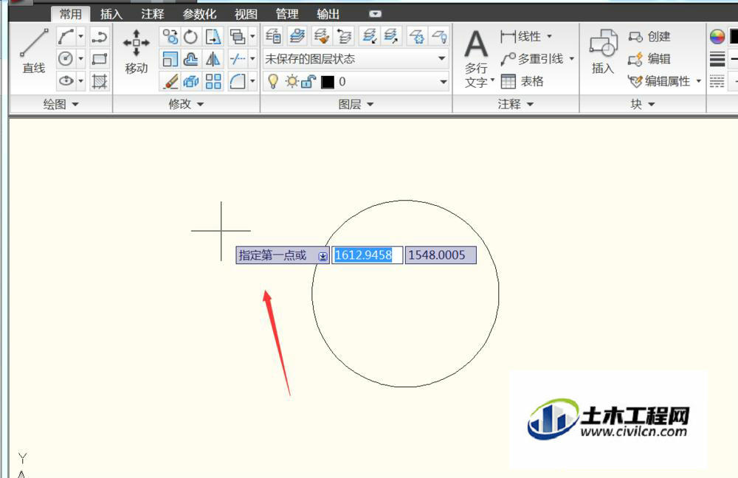Choose the Mirror tool icon
The height and width of the screenshot is (478, 738).
coord(213,59)
